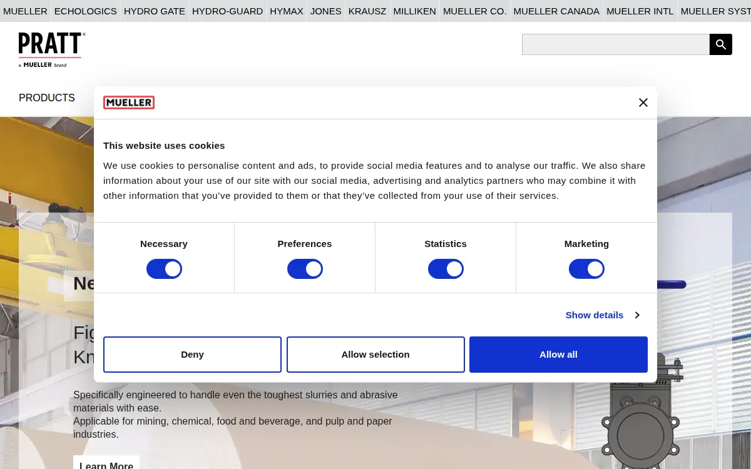Click the site search input field
Viewport: 751px width, 469px height.
[x=616, y=44]
